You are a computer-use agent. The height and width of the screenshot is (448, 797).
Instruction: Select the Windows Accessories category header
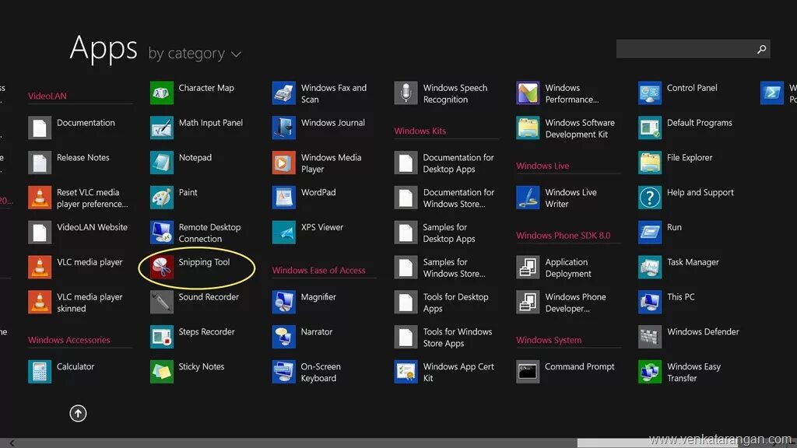pyautogui.click(x=69, y=340)
